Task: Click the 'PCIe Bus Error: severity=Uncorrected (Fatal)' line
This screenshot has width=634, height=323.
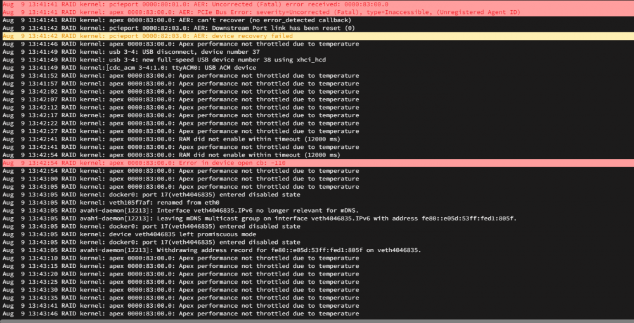Action: 317,12
